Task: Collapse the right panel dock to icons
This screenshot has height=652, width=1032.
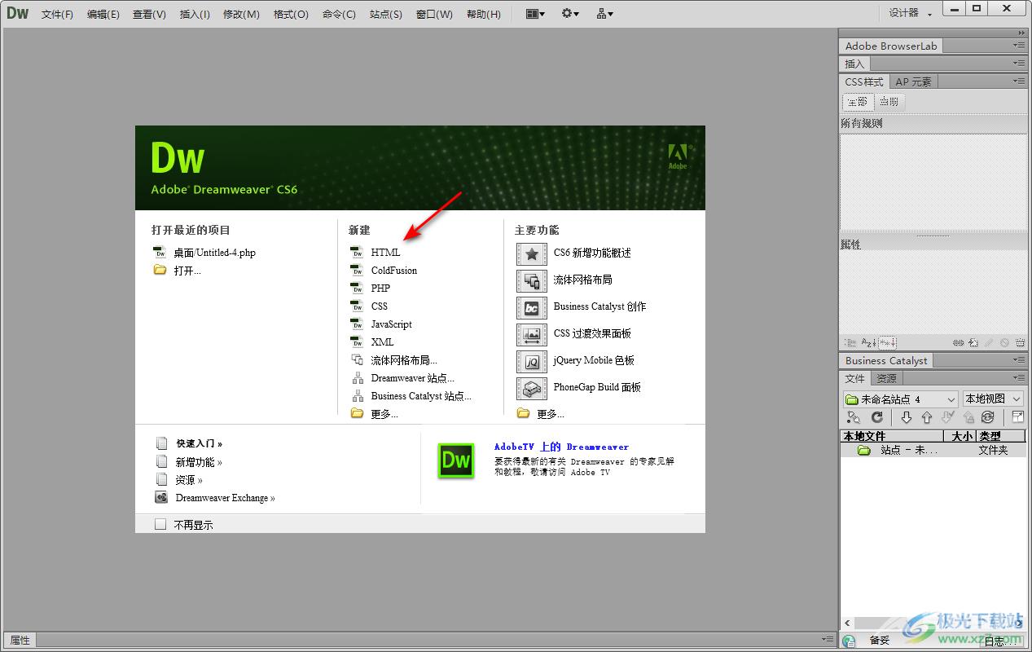Action: pos(1021,33)
